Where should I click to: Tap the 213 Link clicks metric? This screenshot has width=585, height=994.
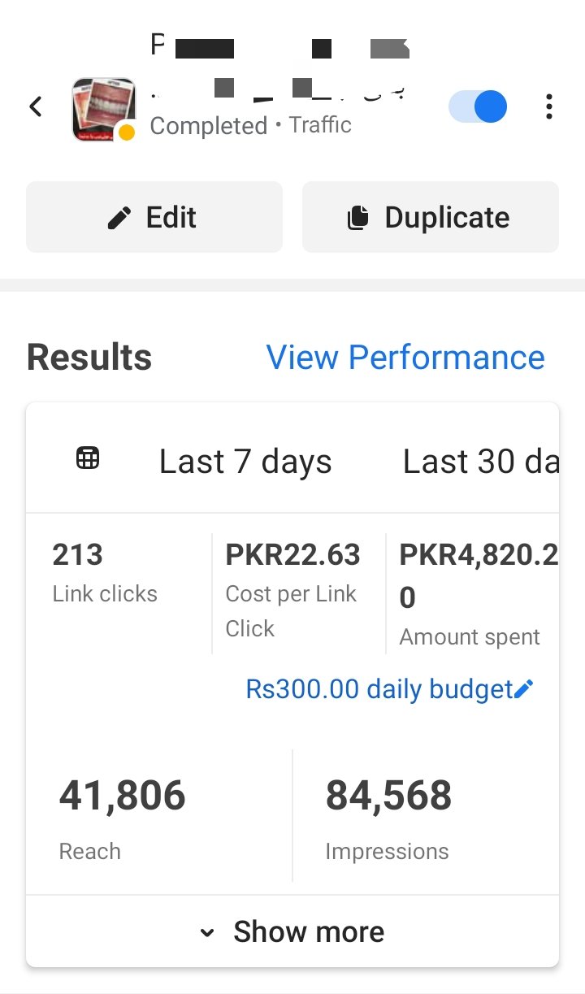point(105,572)
